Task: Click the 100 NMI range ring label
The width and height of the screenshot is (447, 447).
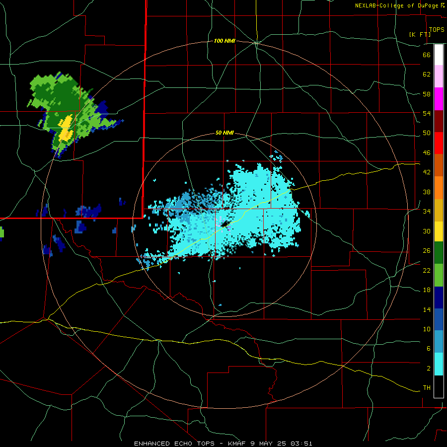Action: [x=224, y=41]
